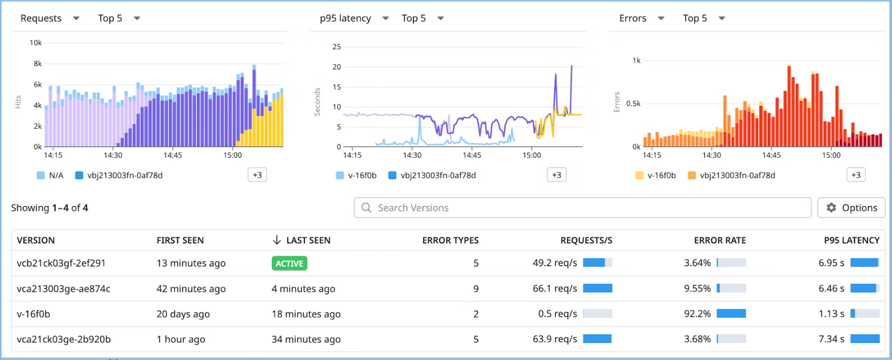Screen dimensions: 892x360
Task: Click the error rate bar for v-16f0b
Action: click(731, 314)
